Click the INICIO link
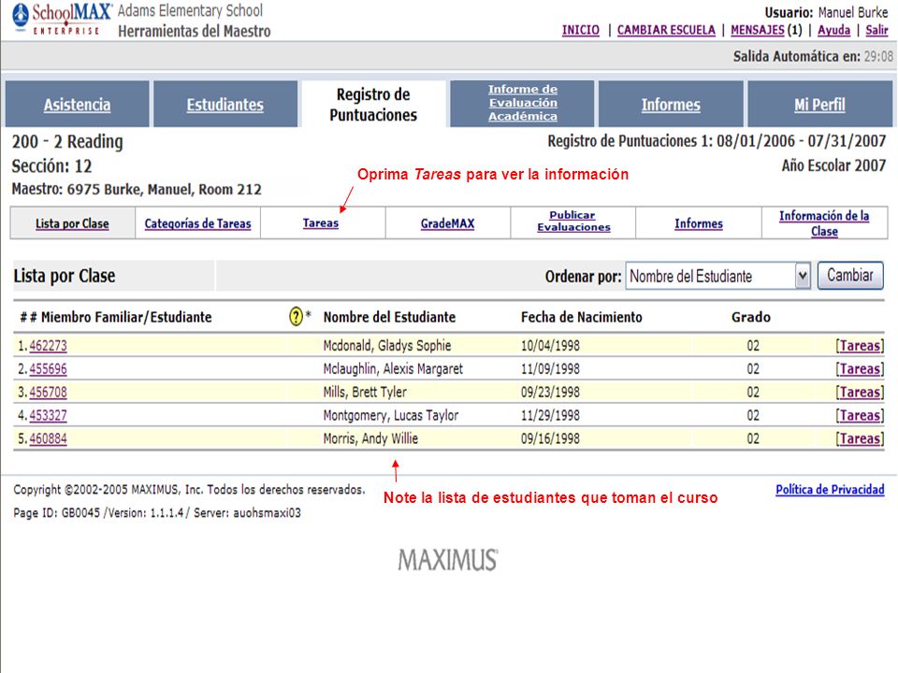Image resolution: width=898 pixels, height=673 pixels. (x=581, y=30)
